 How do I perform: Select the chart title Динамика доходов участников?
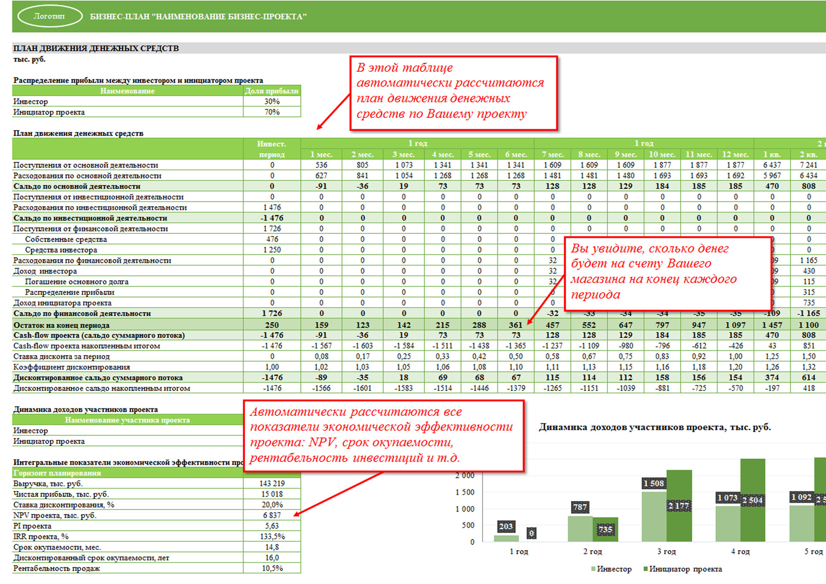655,427
